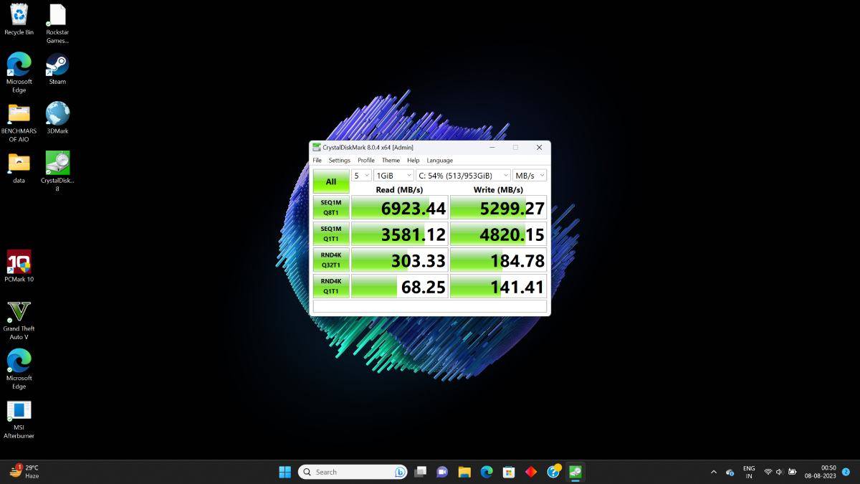
Task: Open the Profile menu
Action: pyautogui.click(x=366, y=161)
